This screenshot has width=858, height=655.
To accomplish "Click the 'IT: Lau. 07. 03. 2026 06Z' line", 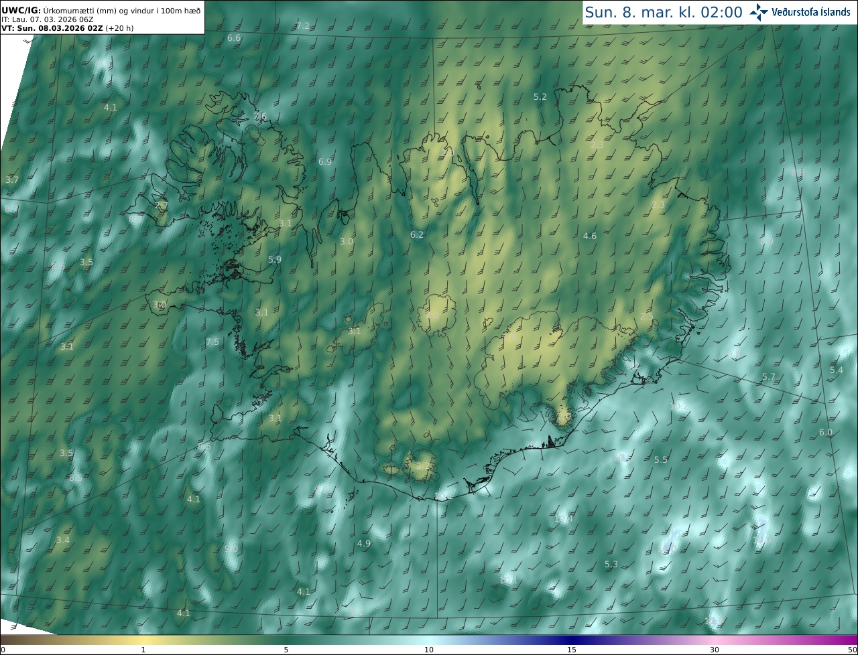I will click(x=47, y=19).
